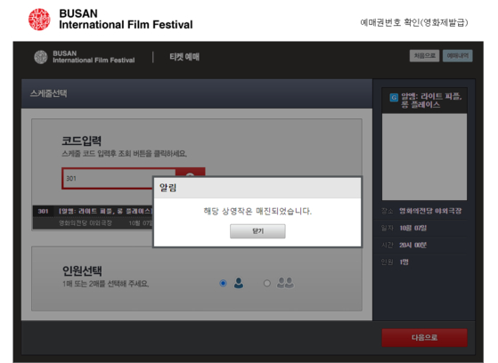Image resolution: width=498 pixels, height=363 pixels.
Task: Go to start with 처음으로 button
Action: [424, 56]
